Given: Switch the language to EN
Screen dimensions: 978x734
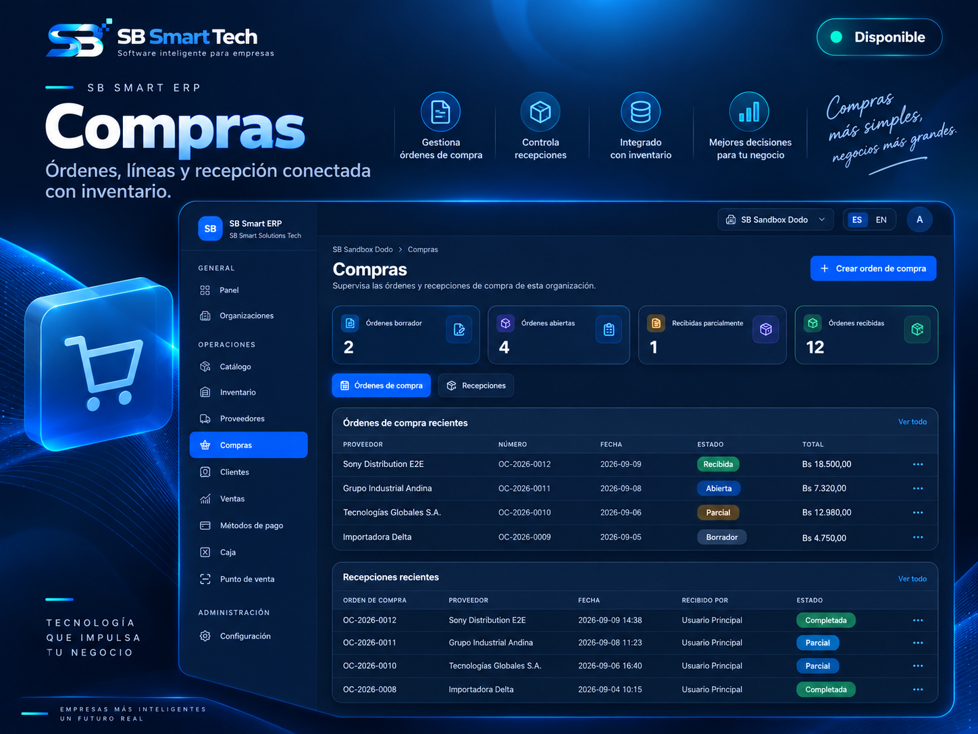Looking at the screenshot, I should click(x=881, y=220).
